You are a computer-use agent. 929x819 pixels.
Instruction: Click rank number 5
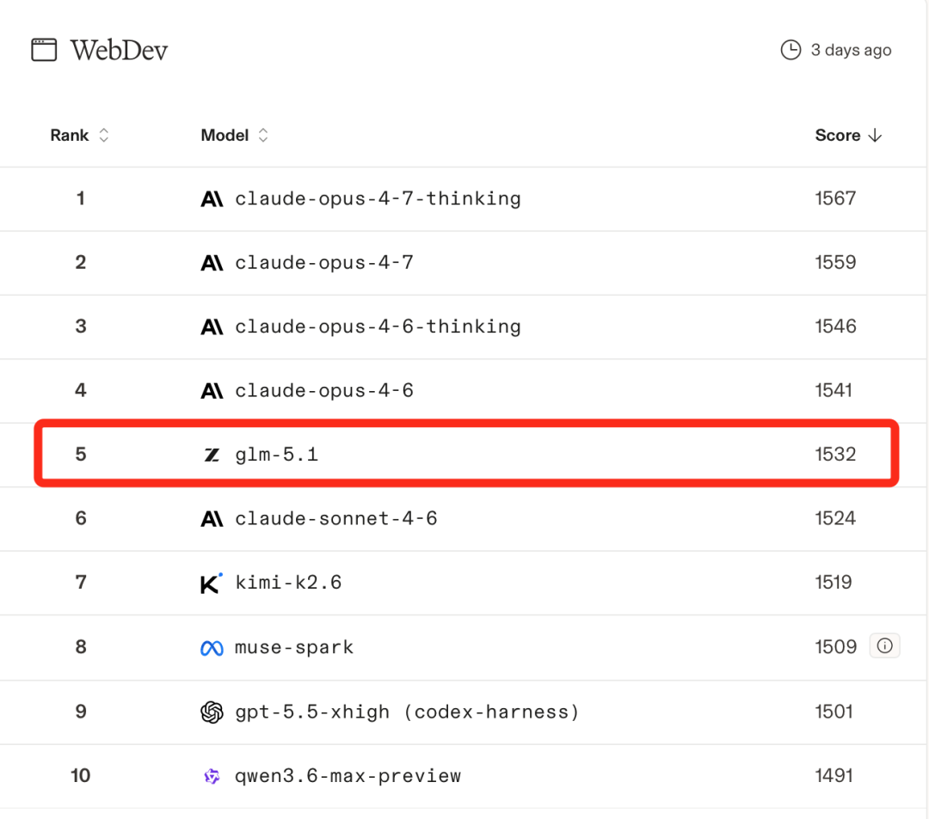(81, 454)
